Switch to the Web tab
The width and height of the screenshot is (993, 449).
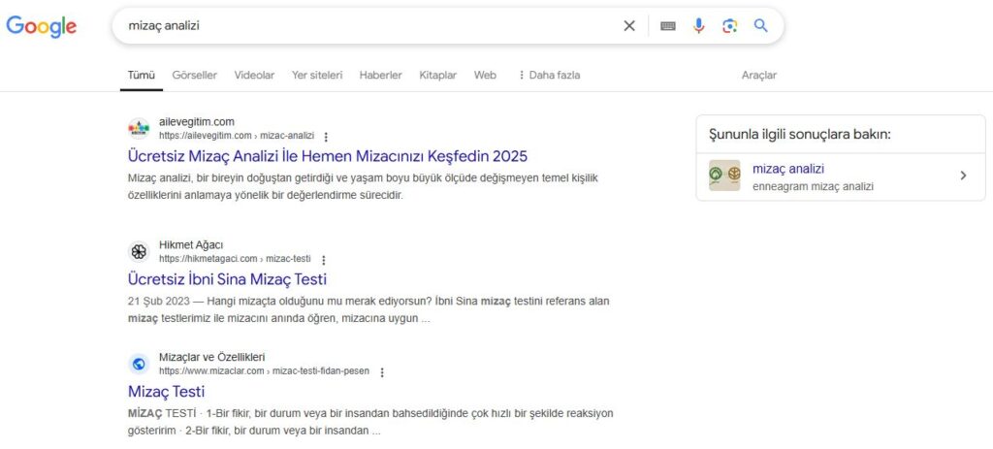coord(485,75)
